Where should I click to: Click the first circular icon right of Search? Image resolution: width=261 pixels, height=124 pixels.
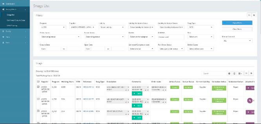[229, 73]
